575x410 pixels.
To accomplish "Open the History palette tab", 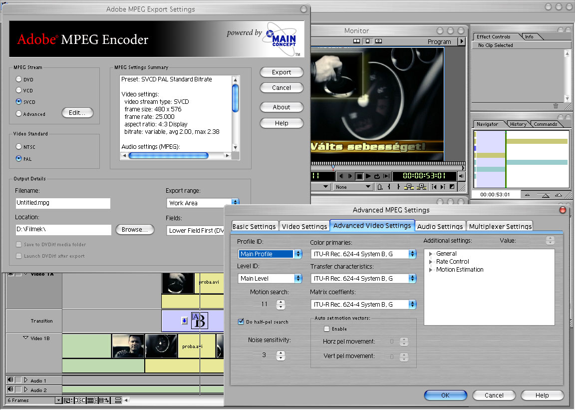I will (x=518, y=124).
